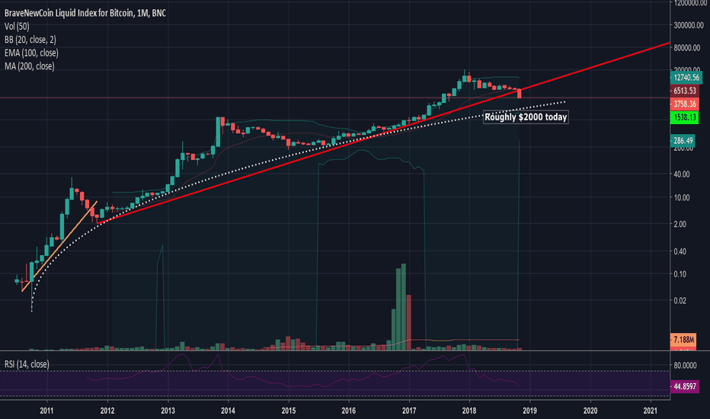Select the EMA (100, close) indicator label
Viewport: 710px width, 419px height.
pyautogui.click(x=31, y=53)
